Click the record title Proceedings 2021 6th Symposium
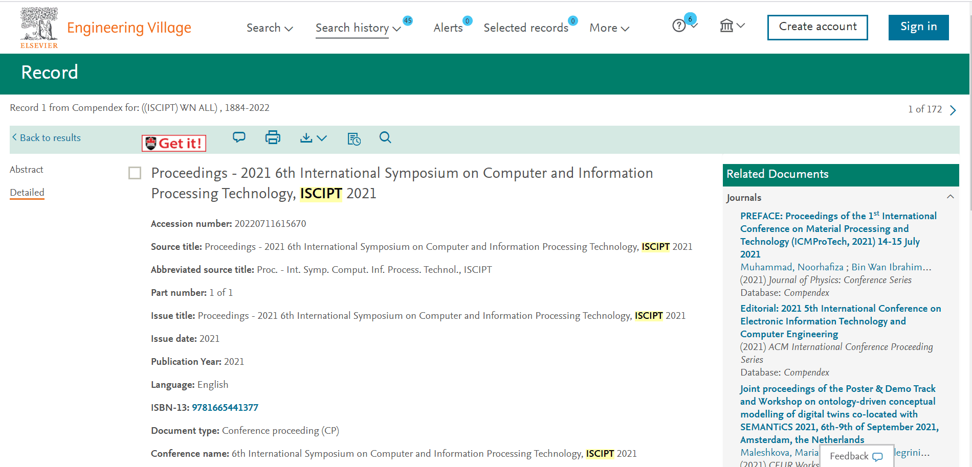Viewport: 972px width, 467px height. click(402, 183)
